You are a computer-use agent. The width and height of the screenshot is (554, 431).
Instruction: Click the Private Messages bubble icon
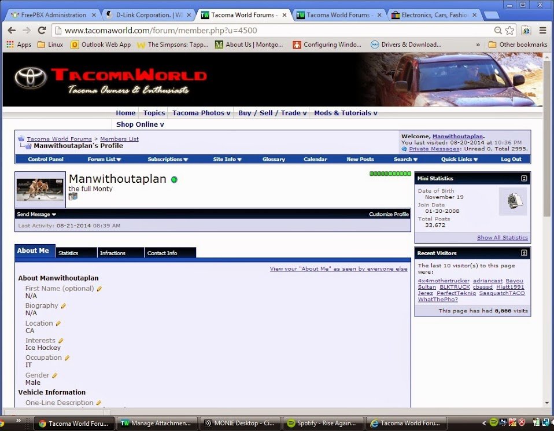(x=404, y=149)
